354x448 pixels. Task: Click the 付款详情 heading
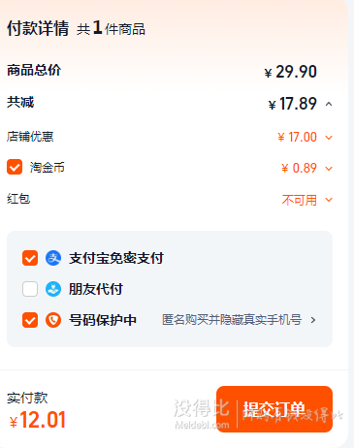click(38, 28)
